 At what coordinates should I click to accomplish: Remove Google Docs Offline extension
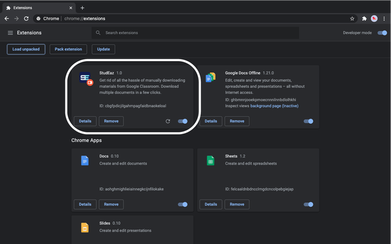pyautogui.click(x=237, y=121)
